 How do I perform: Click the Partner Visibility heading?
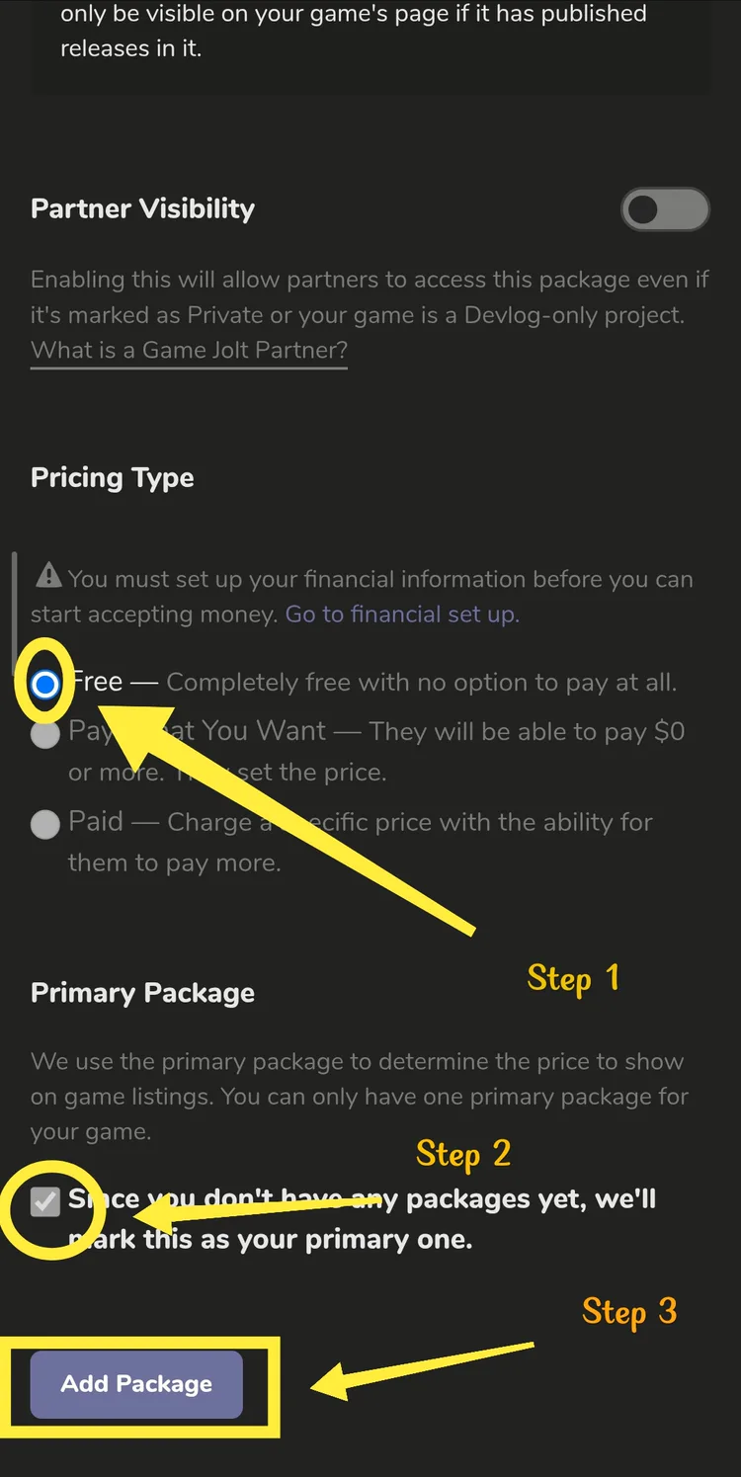pos(143,209)
